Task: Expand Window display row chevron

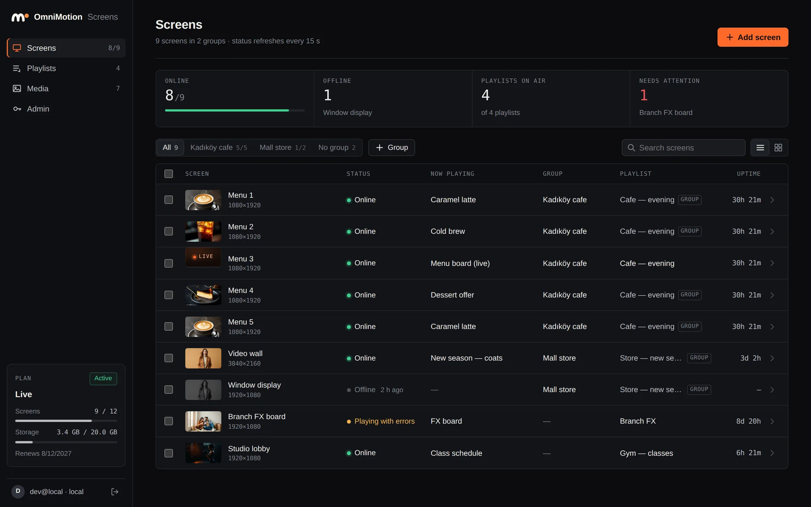Action: tap(772, 390)
